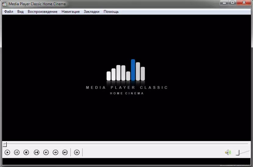Click the MPC application icon in title bar
Viewport: 253px width, 167px height.
(x=5, y=4)
